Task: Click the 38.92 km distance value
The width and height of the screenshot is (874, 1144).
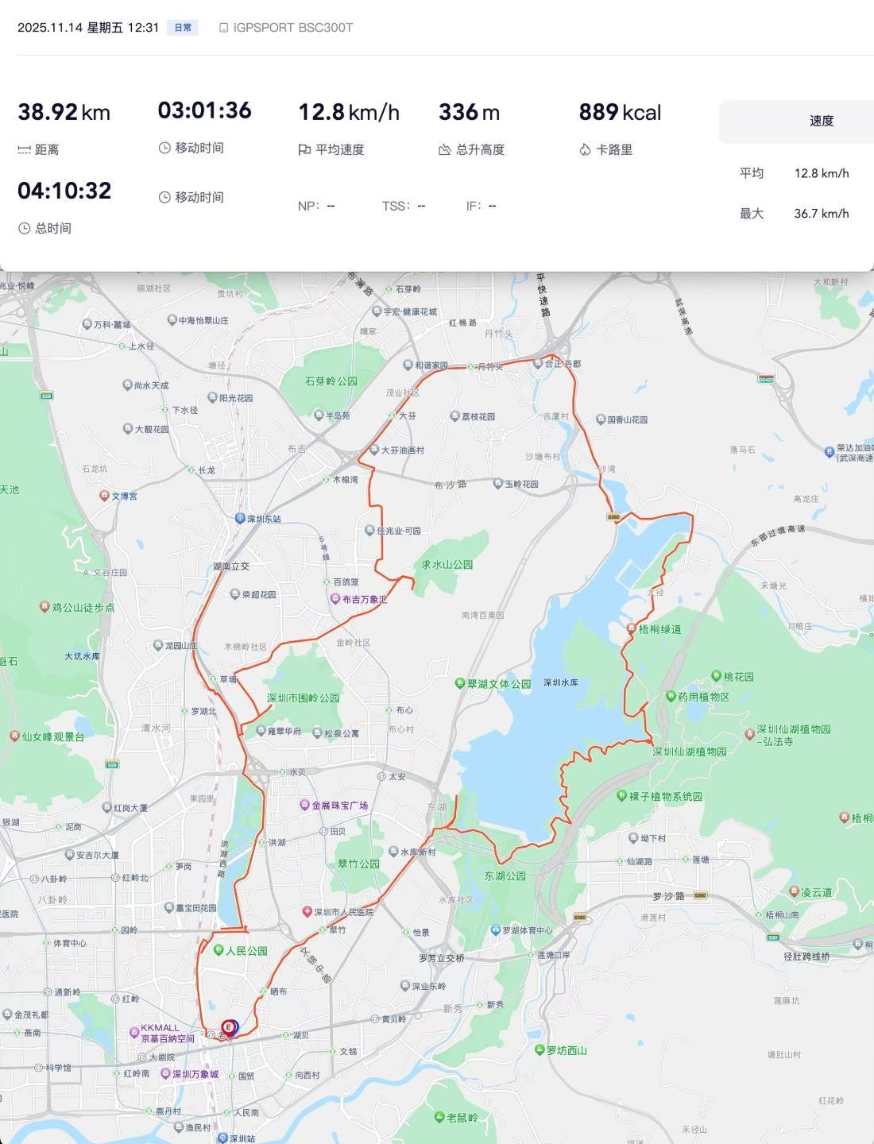Action: click(64, 112)
